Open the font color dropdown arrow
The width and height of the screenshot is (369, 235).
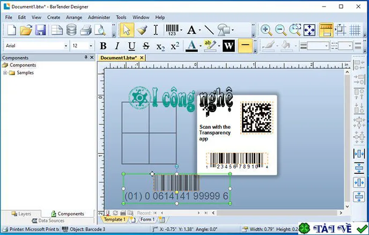(201, 46)
